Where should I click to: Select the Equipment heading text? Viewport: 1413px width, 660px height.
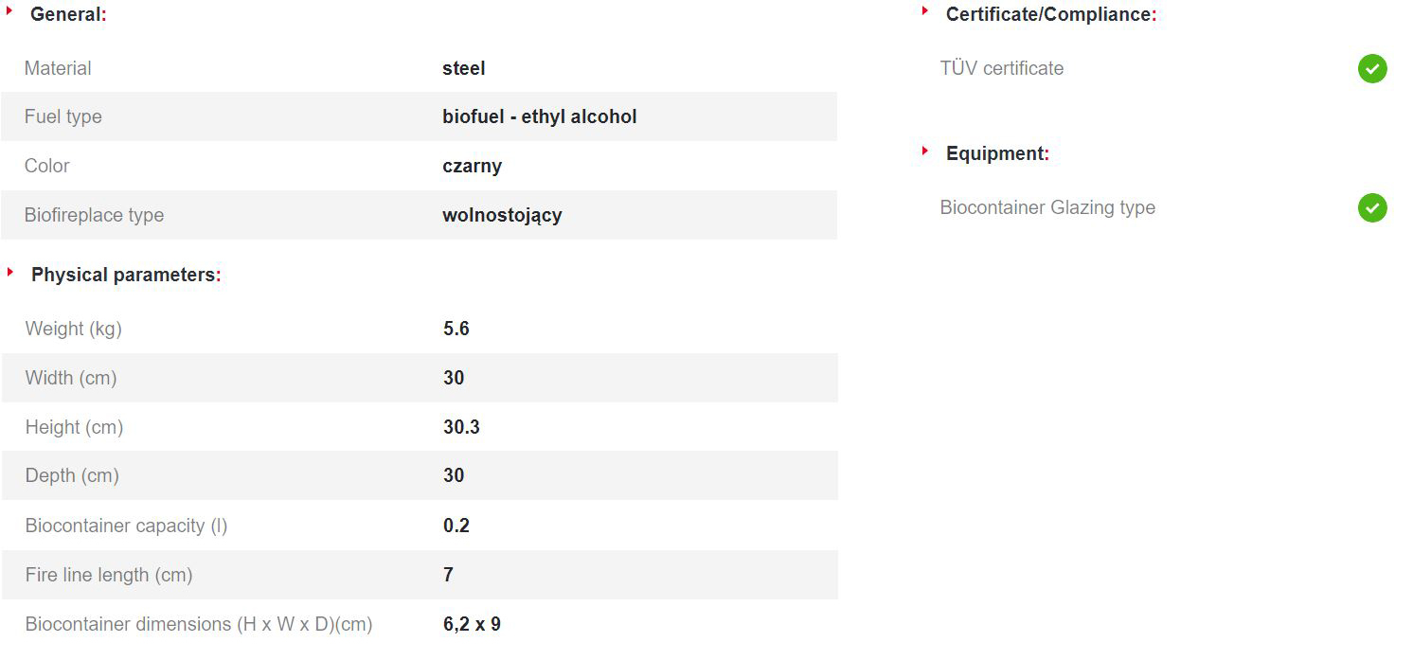pos(996,153)
